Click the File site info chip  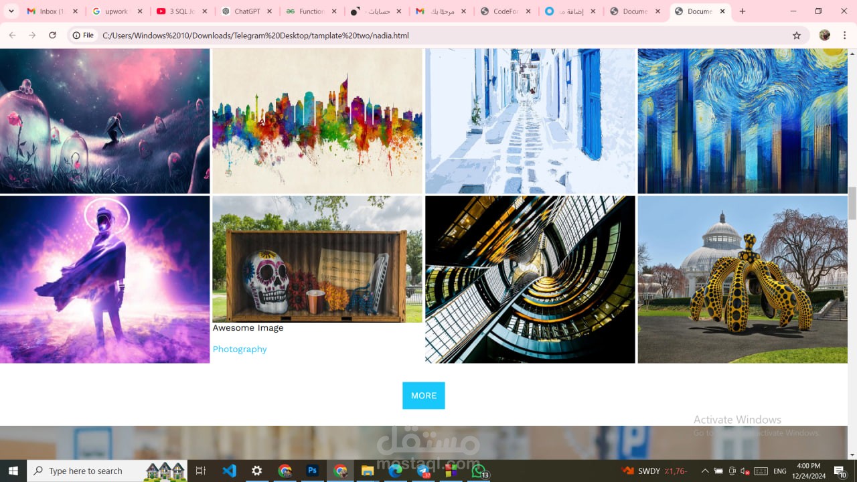84,35
